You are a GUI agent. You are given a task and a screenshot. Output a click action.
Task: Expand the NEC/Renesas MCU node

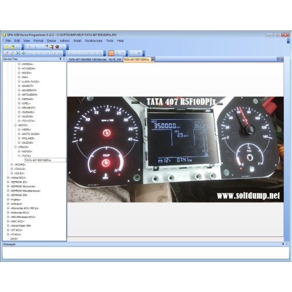click(x=8, y=217)
